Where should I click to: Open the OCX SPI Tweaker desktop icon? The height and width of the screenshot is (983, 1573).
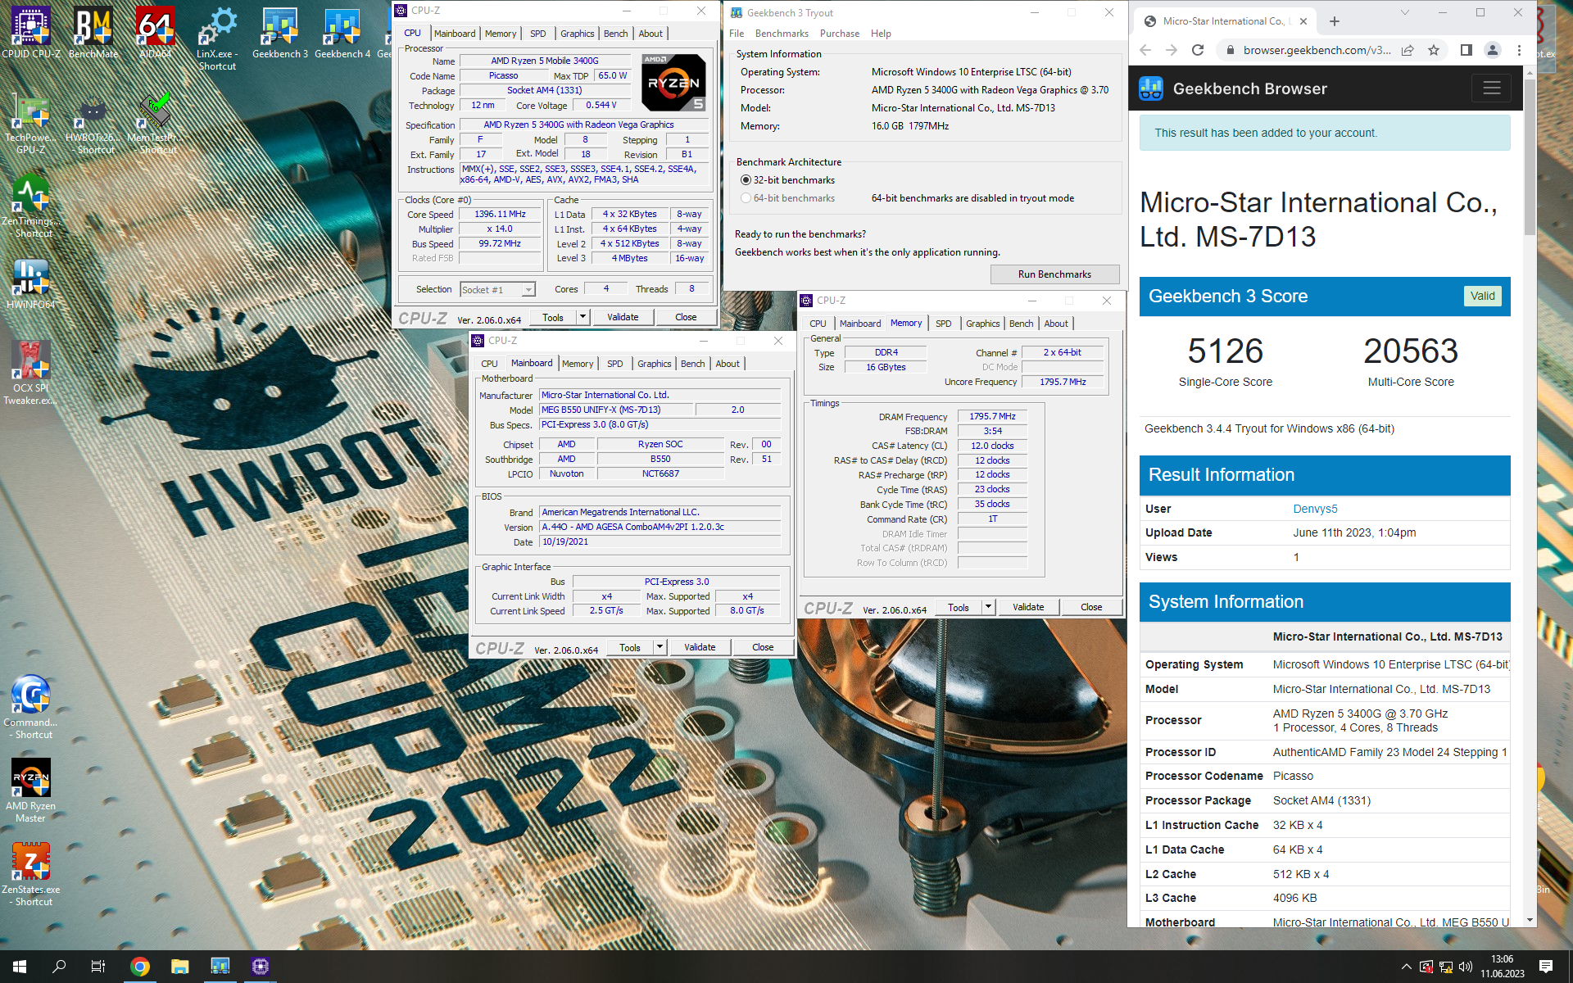click(31, 373)
